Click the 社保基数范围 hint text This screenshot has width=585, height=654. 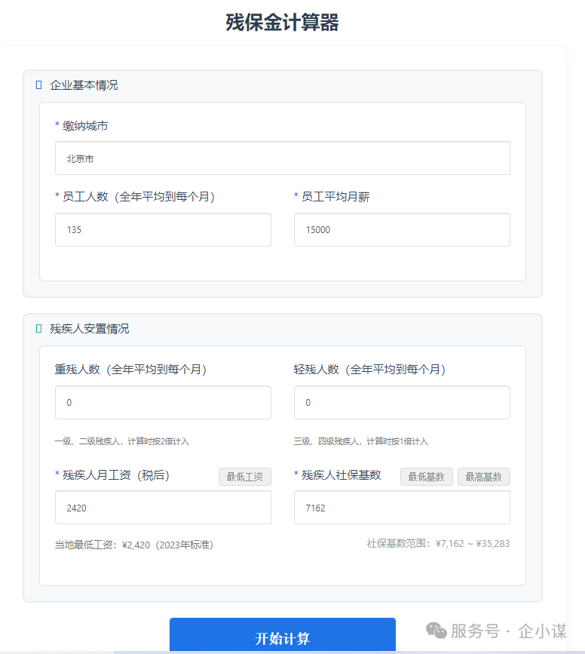(438, 543)
